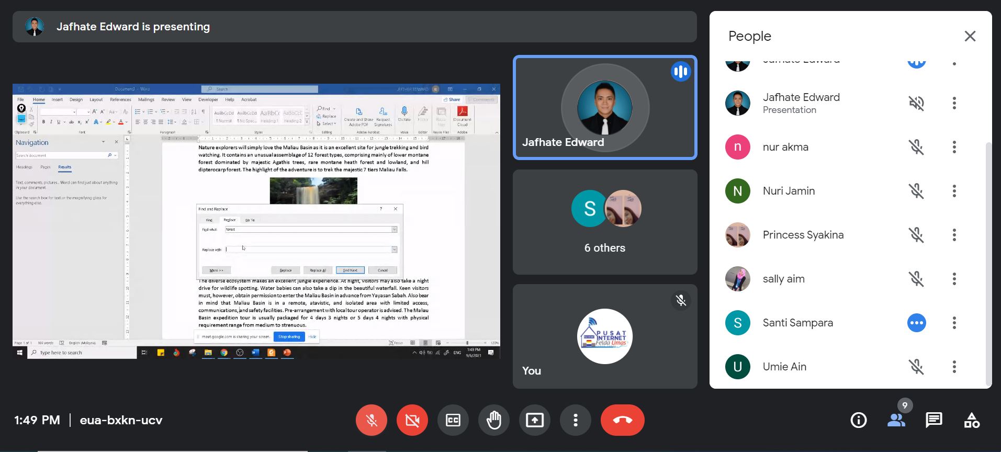Toggle closed captions on
1001x452 pixels.
[x=453, y=420]
